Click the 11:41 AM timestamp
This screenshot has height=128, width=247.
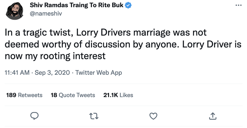tap(17, 72)
